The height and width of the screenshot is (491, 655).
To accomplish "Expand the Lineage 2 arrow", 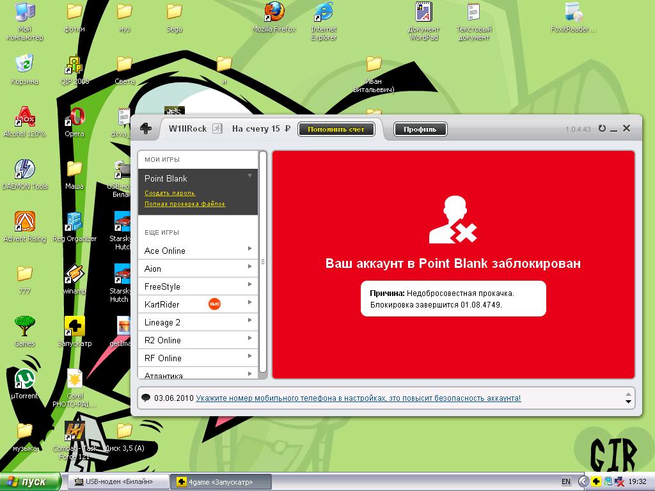I will [x=249, y=321].
